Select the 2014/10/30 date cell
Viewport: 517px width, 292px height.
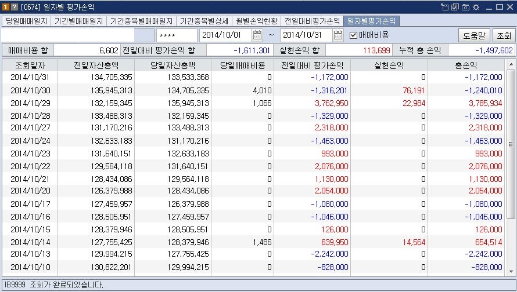(x=30, y=90)
